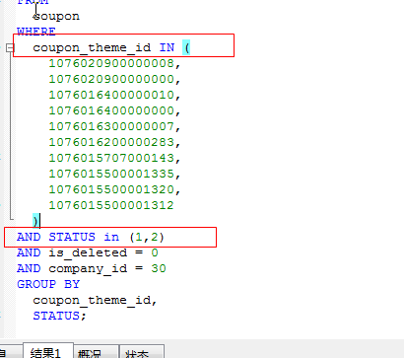The width and height of the screenshot is (404, 358).
Task: Click the value 1076015707000143
Action: (111, 158)
